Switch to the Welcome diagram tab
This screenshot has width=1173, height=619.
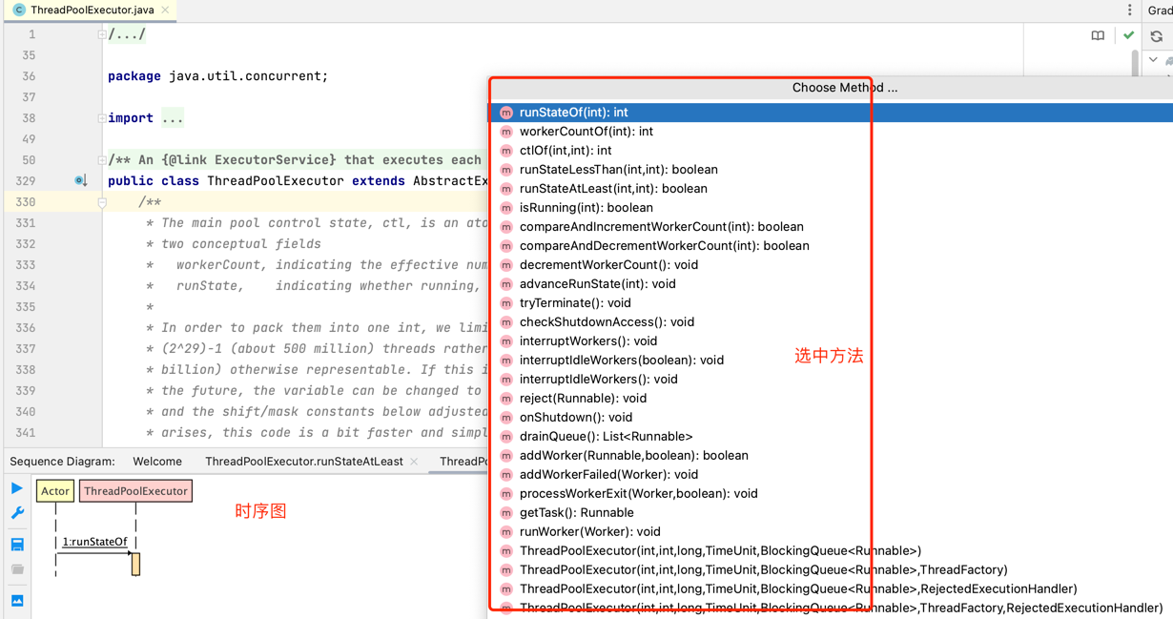(157, 461)
